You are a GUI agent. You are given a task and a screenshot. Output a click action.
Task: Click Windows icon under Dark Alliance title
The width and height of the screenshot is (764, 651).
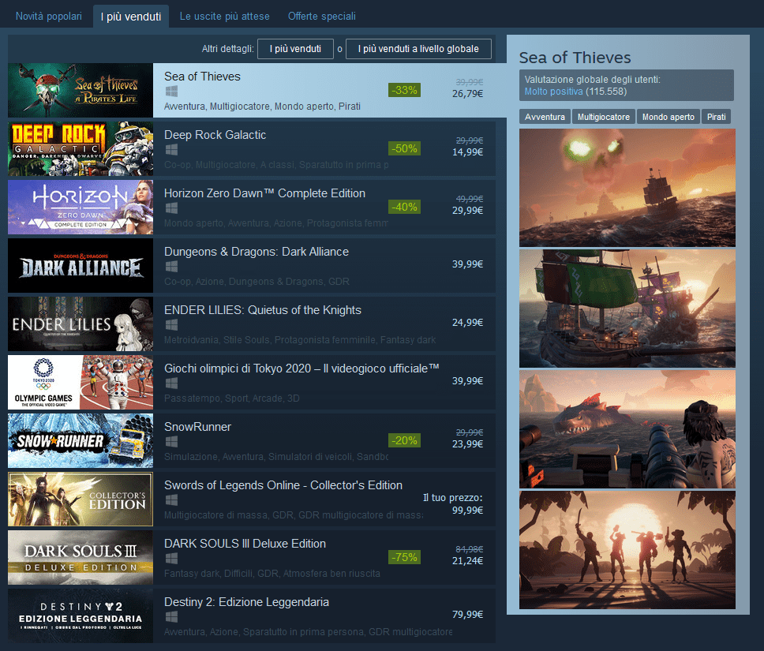171,267
